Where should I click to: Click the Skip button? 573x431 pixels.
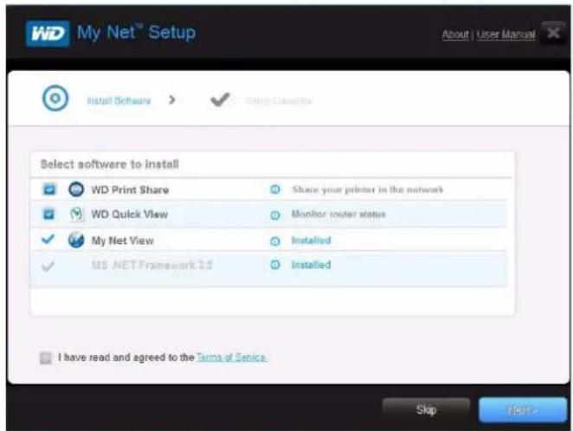click(x=426, y=410)
